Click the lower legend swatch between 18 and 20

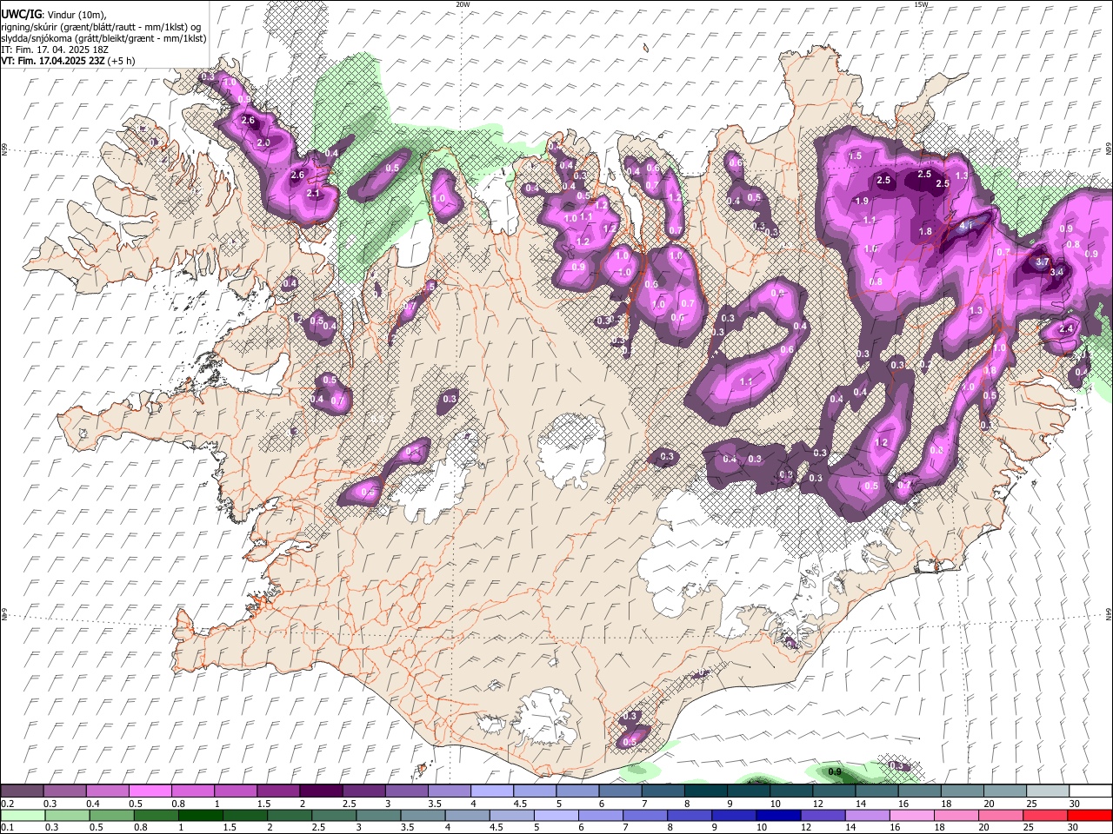click(957, 815)
